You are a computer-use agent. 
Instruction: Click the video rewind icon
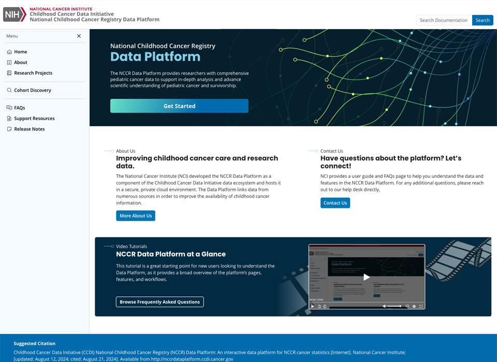pyautogui.click(x=319, y=306)
